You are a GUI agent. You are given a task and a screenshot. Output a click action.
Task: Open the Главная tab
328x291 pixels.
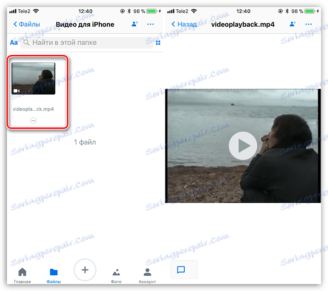22,275
